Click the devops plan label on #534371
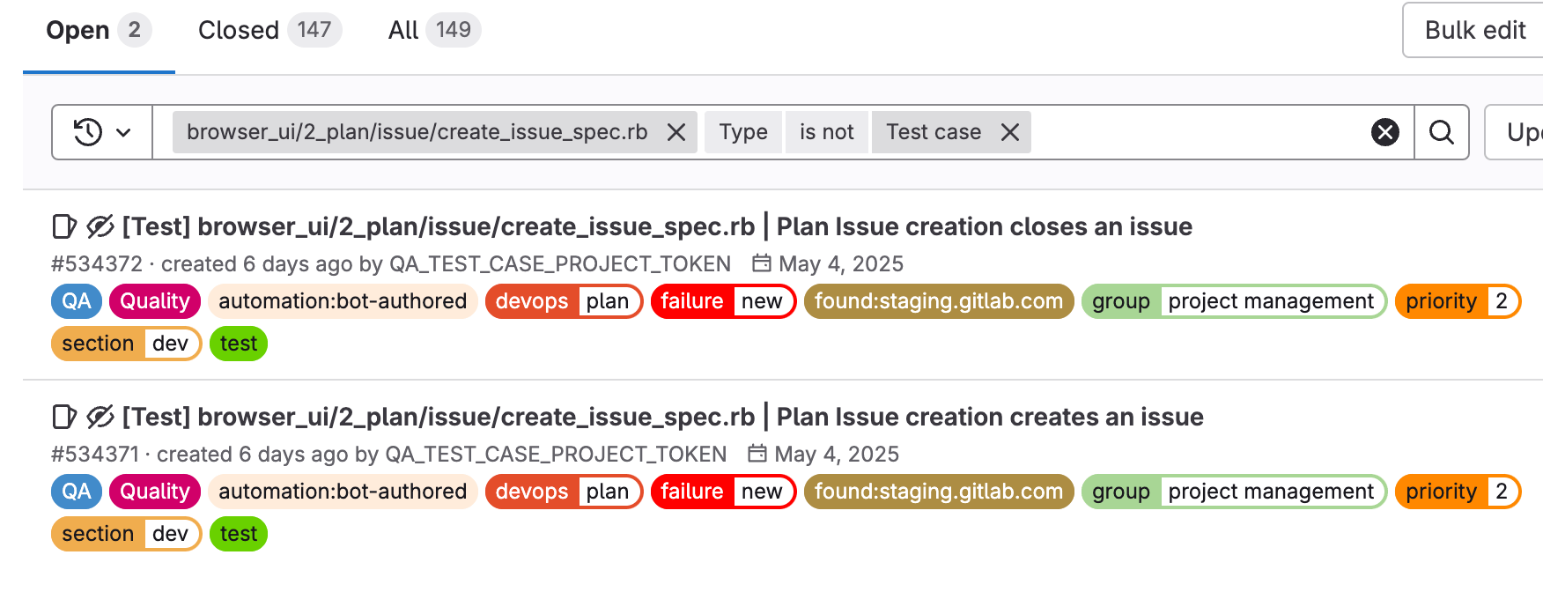The height and width of the screenshot is (592, 1543). coord(564,492)
